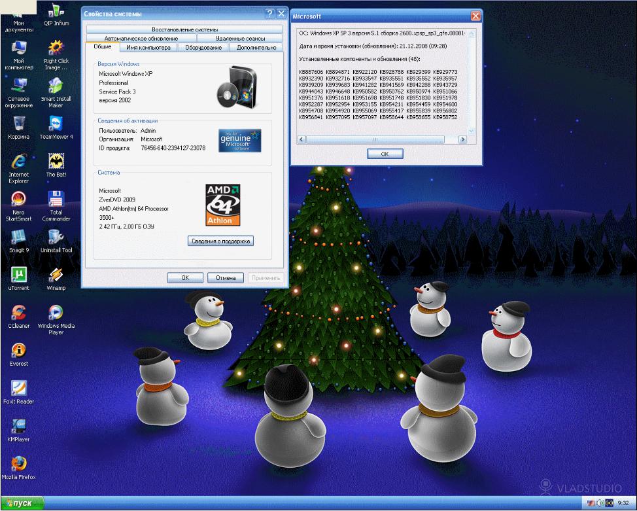Screen dimensions: 637x511
Task: Click the help question mark button
Action: pos(269,14)
